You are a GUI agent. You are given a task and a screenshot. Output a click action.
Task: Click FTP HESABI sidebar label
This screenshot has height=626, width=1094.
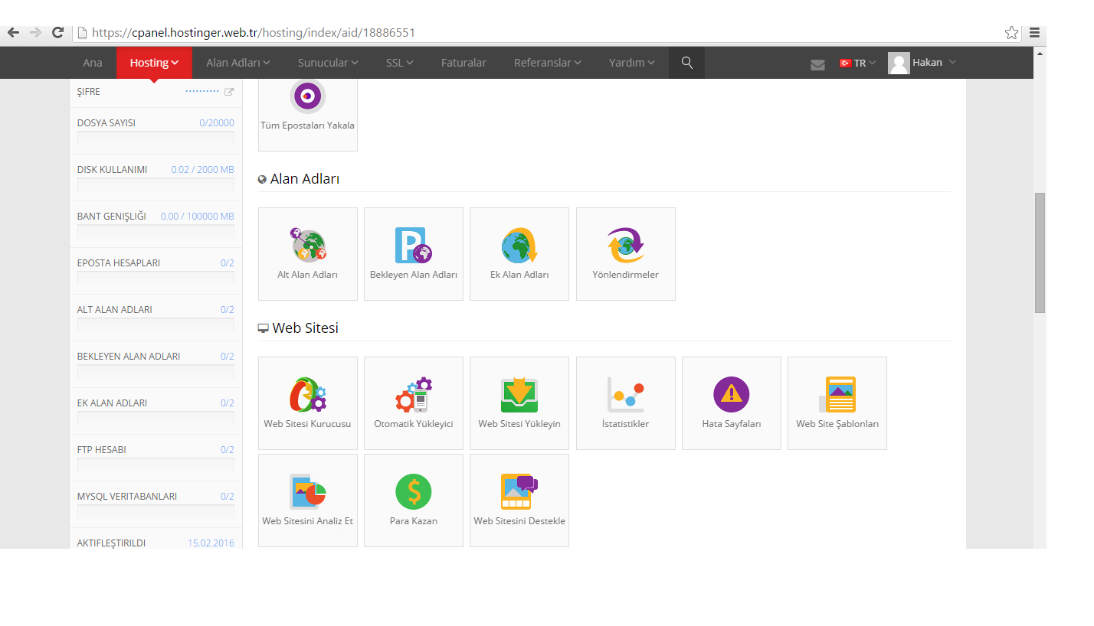click(x=101, y=449)
